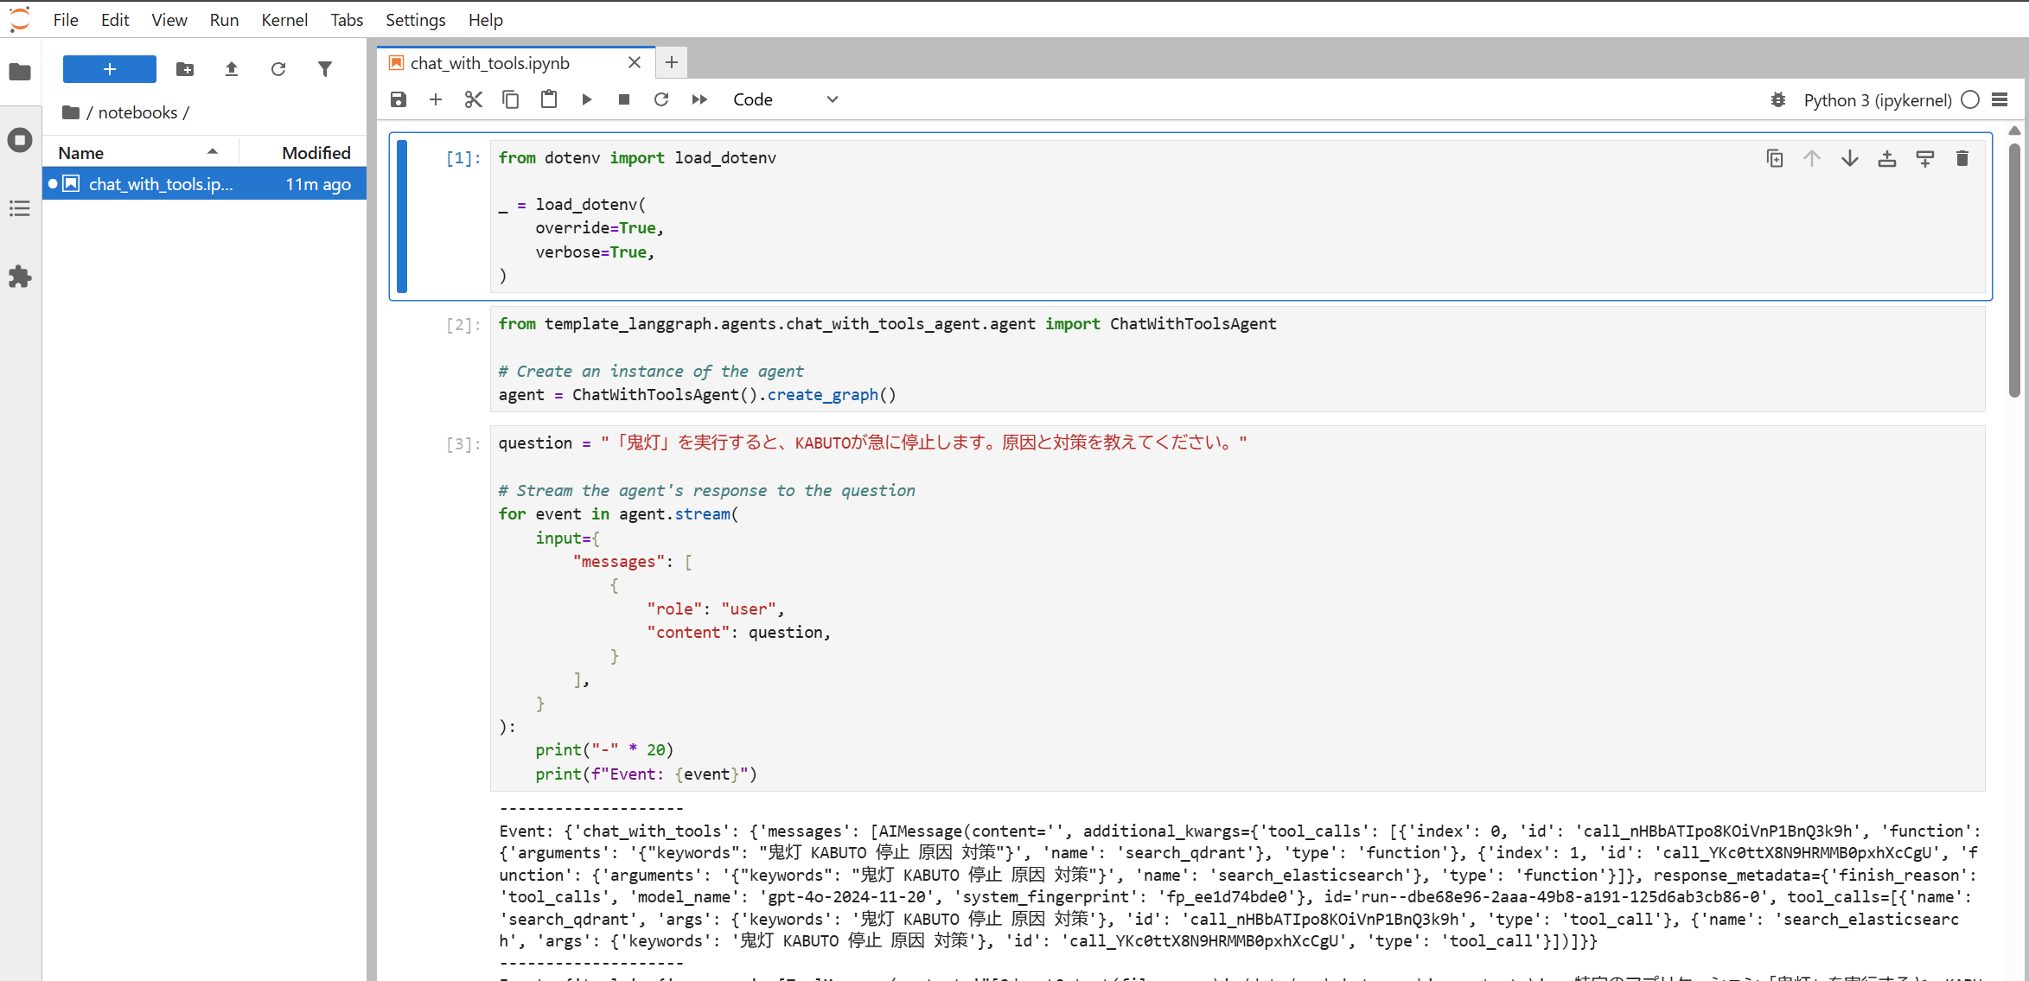2029x981 pixels.
Task: Copy the selected cell in toolbar
Action: [x=511, y=99]
